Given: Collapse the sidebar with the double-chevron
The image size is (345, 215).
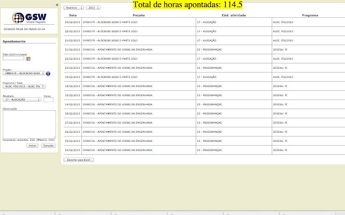Looking at the screenshot, I should tap(57, 5).
